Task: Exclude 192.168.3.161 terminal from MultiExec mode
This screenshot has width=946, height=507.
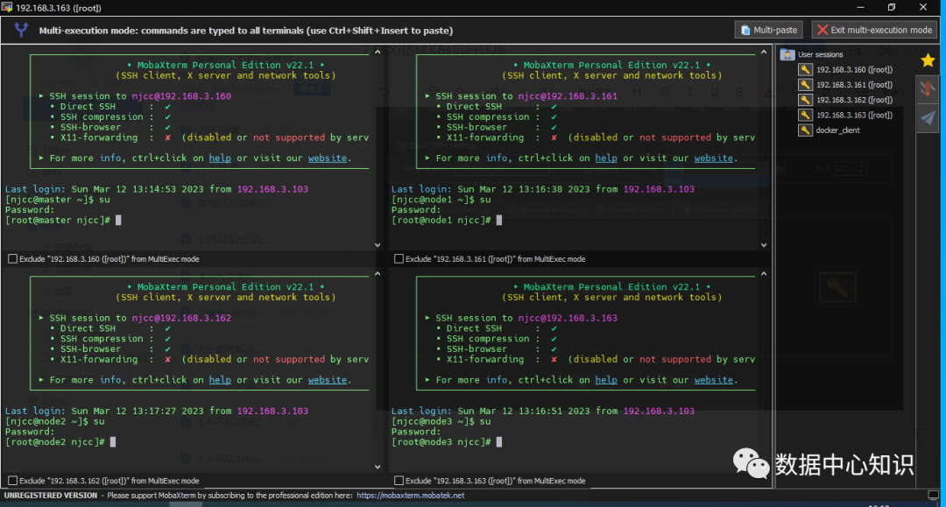Action: pyautogui.click(x=399, y=259)
